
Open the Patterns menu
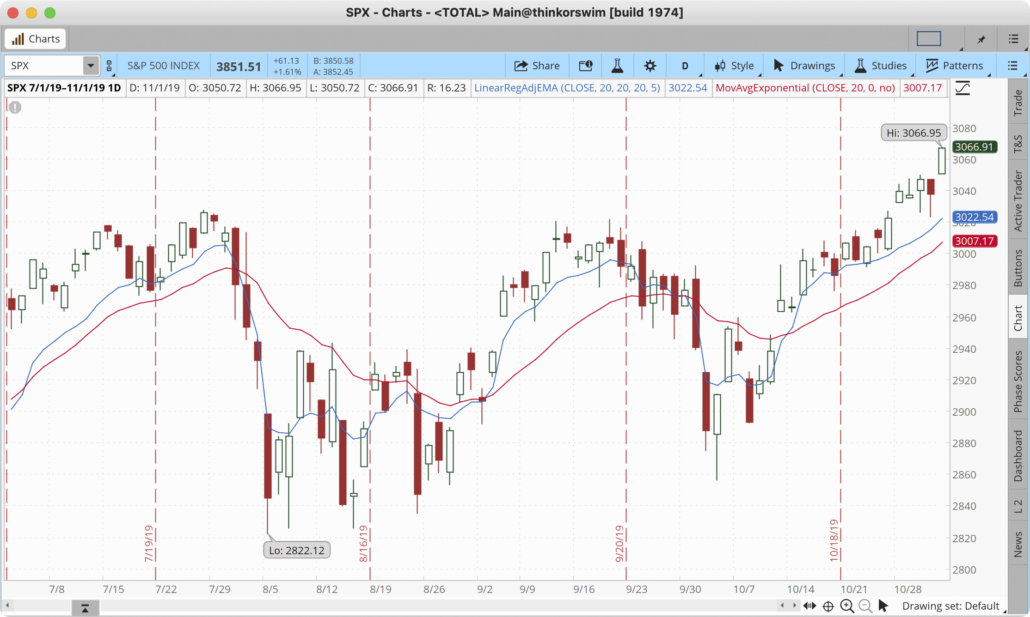[x=955, y=66]
